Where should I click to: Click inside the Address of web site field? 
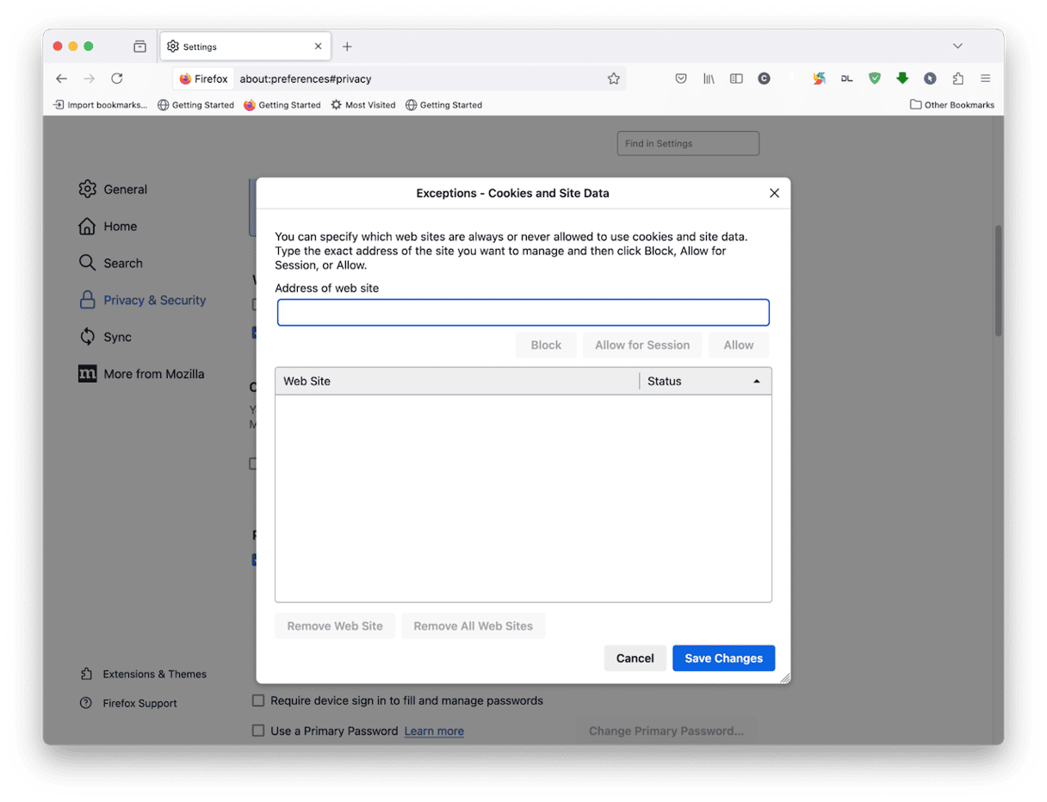(523, 313)
